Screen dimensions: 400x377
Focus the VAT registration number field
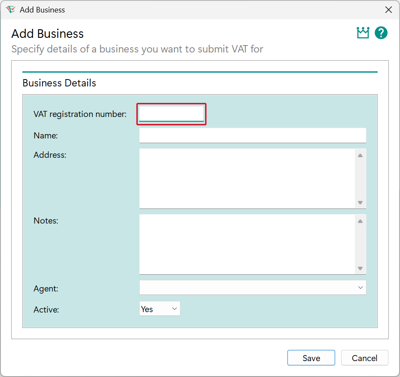[171, 114]
